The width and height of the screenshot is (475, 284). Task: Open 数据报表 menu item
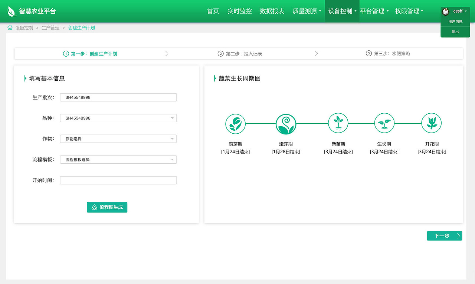tap(272, 11)
